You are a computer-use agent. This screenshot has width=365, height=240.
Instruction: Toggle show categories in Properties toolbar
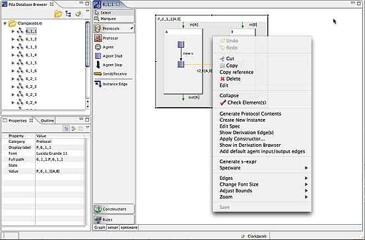coord(67,128)
